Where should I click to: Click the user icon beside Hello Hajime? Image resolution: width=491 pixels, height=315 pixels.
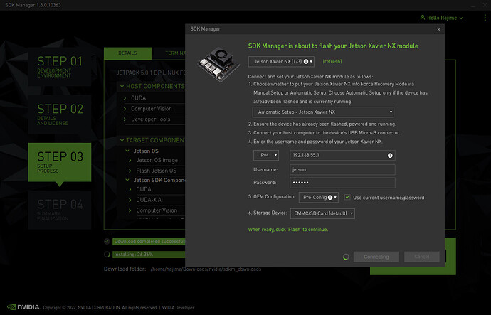tap(423, 18)
